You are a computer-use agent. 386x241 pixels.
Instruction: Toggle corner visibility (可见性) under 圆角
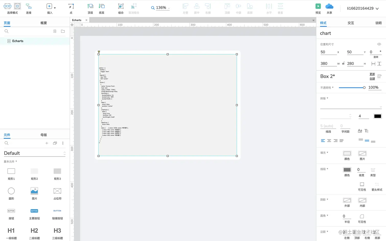coord(362,216)
